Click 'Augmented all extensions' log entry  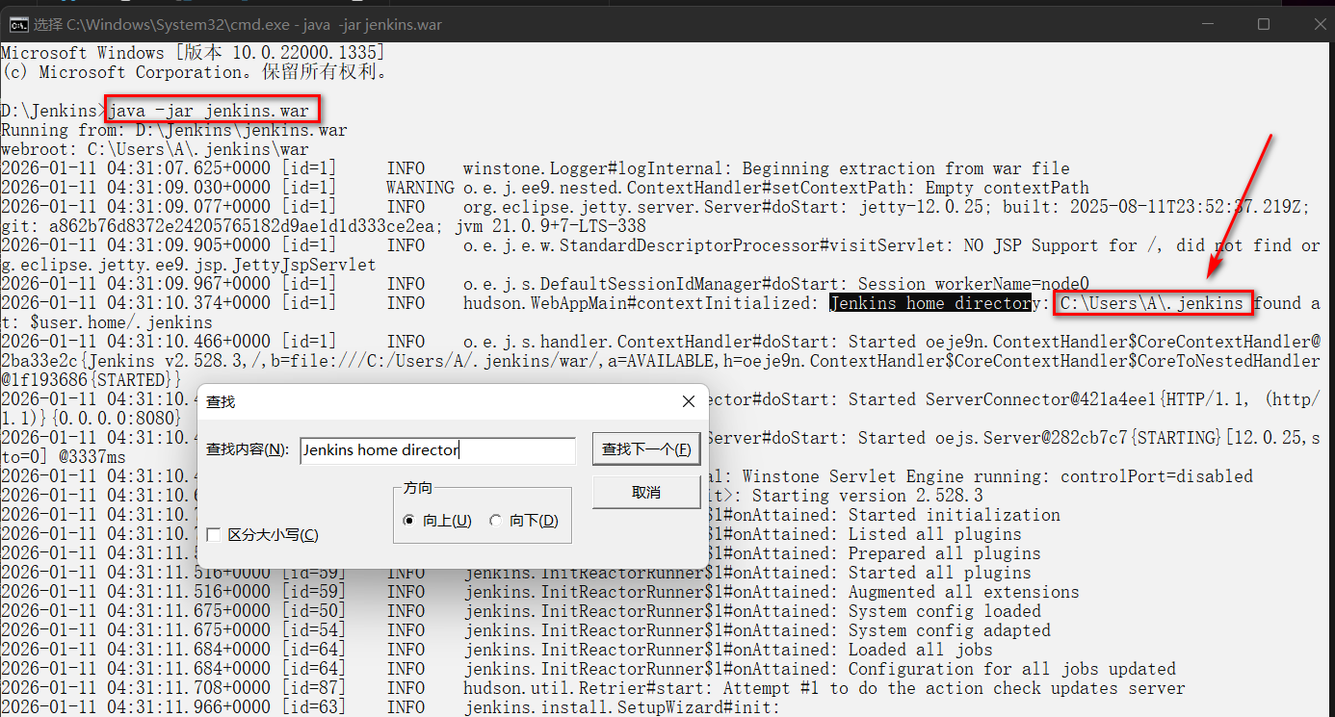[x=964, y=592]
